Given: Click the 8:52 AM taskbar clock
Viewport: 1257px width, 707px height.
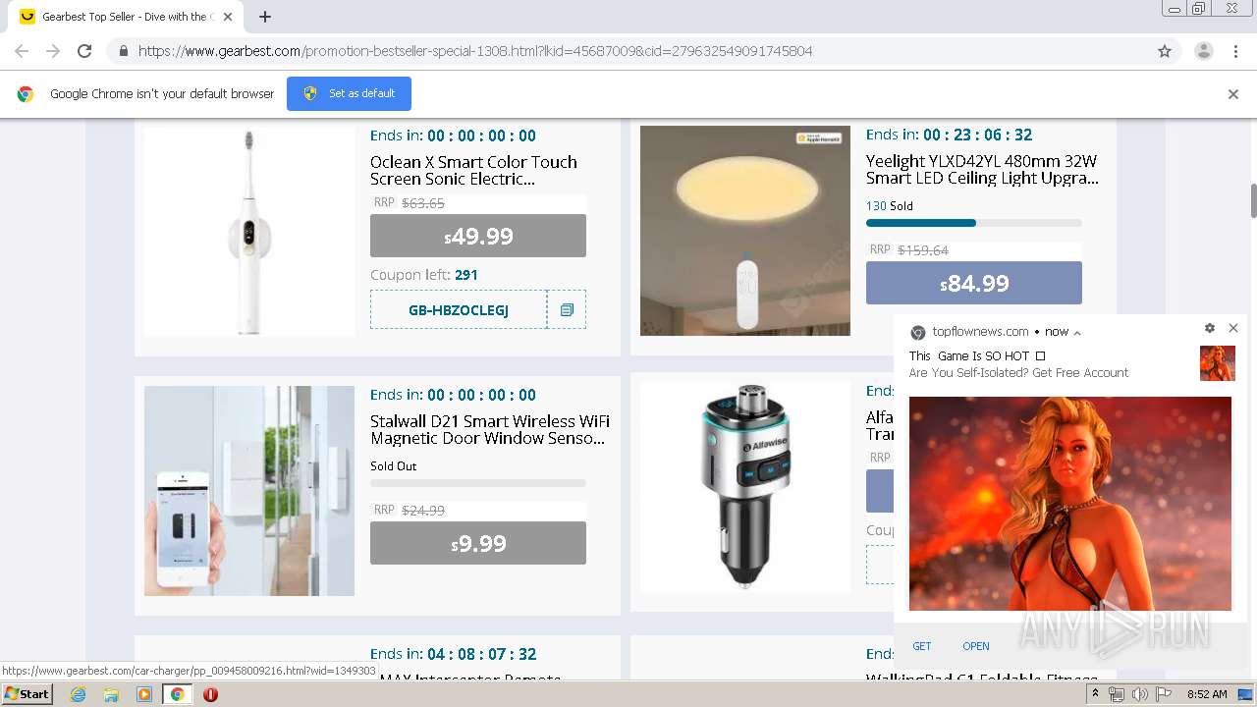Looking at the screenshot, I should (1207, 694).
